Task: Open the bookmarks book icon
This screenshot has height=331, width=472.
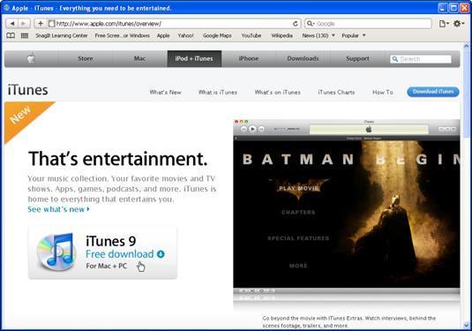Action: [x=11, y=35]
